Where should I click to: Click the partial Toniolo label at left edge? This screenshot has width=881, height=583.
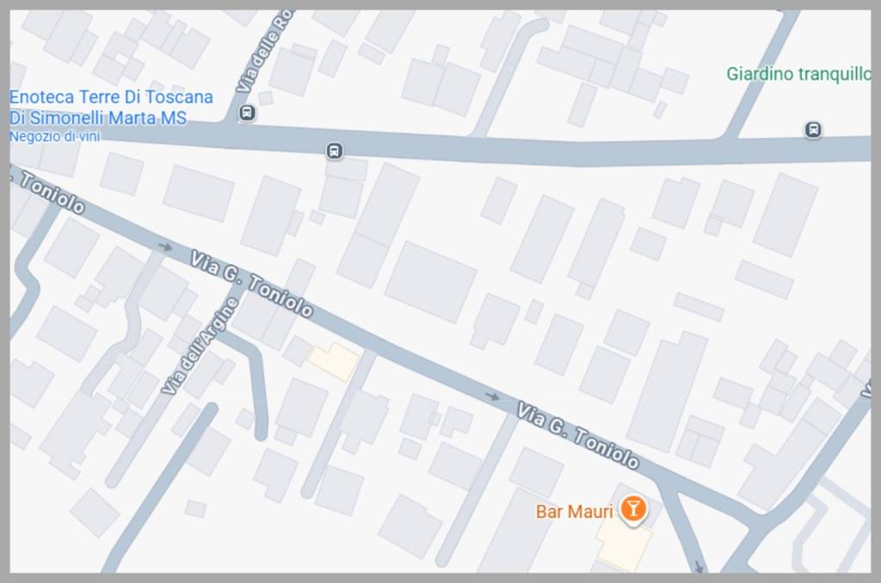tap(49, 192)
